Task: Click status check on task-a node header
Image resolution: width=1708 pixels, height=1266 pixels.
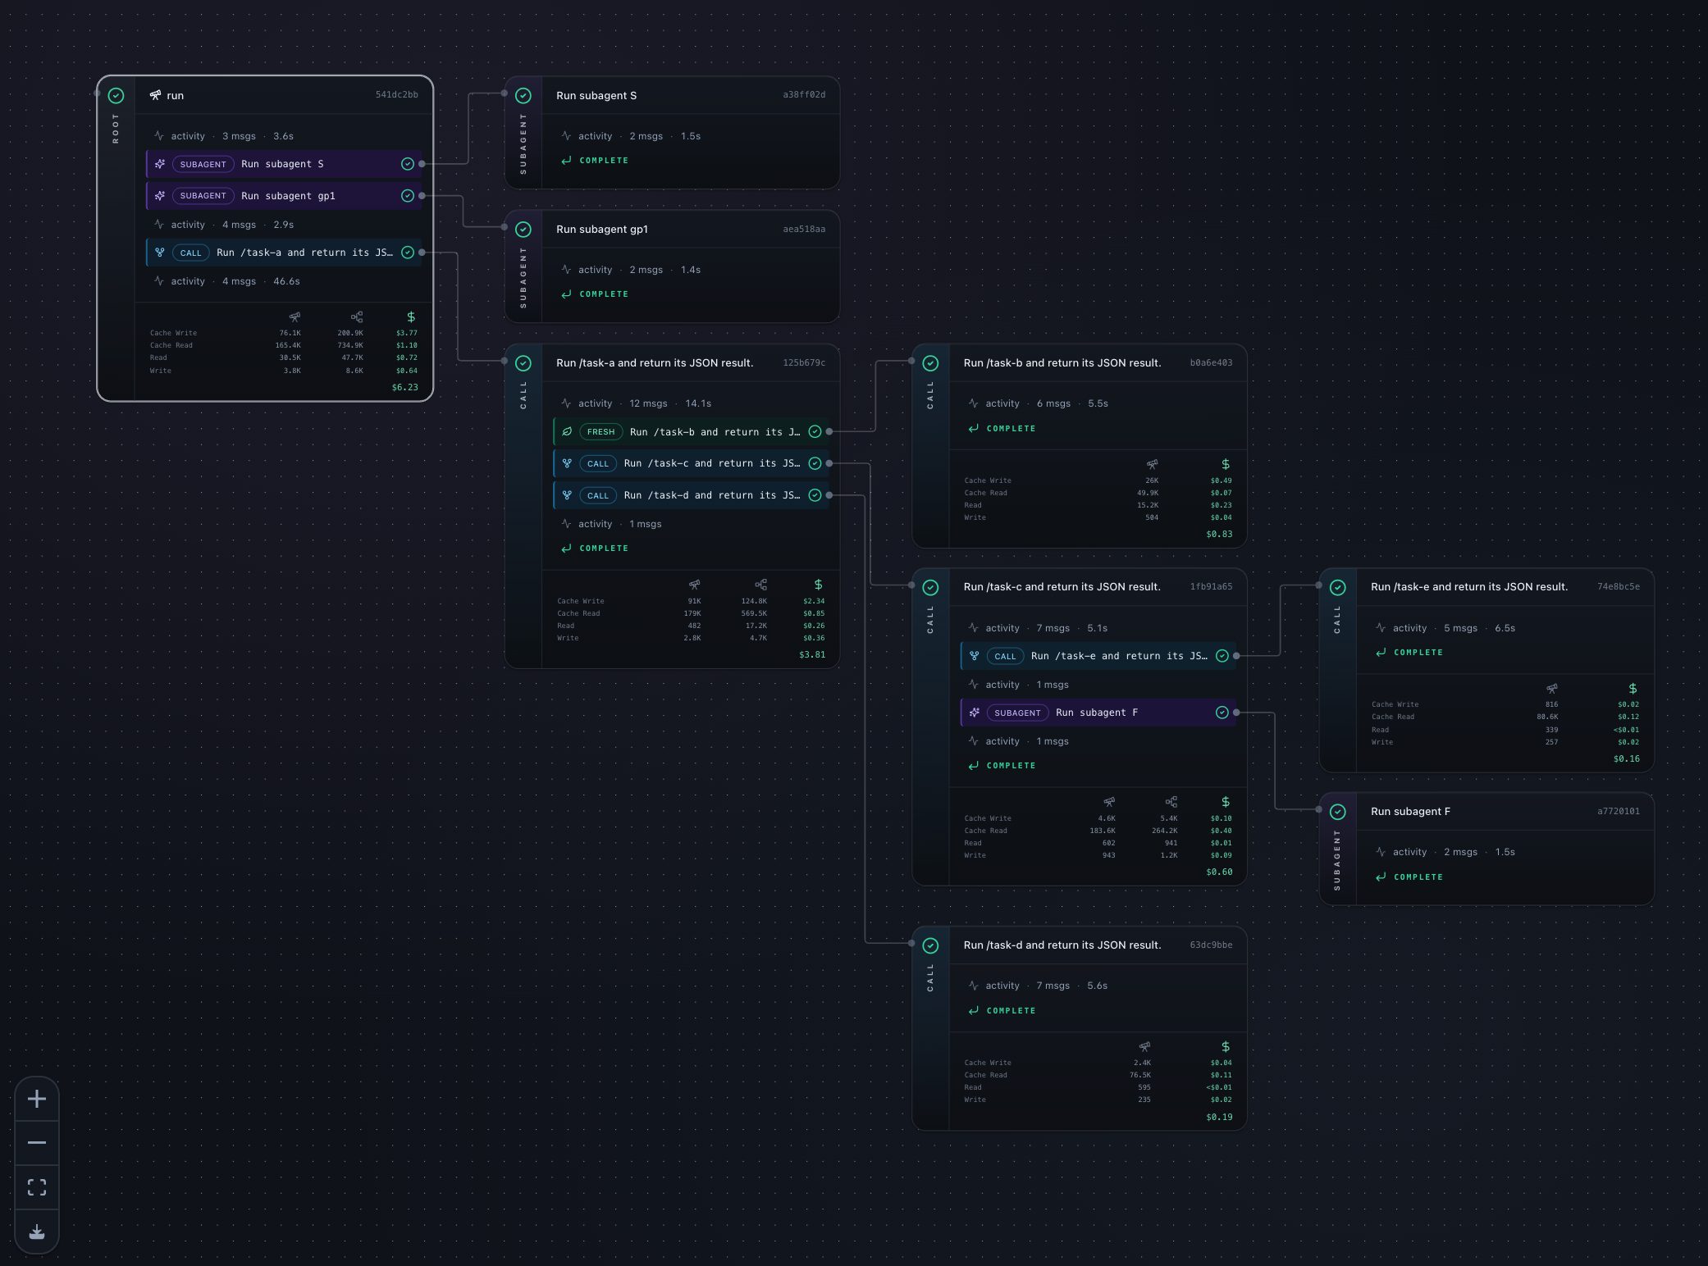Action: point(523,363)
